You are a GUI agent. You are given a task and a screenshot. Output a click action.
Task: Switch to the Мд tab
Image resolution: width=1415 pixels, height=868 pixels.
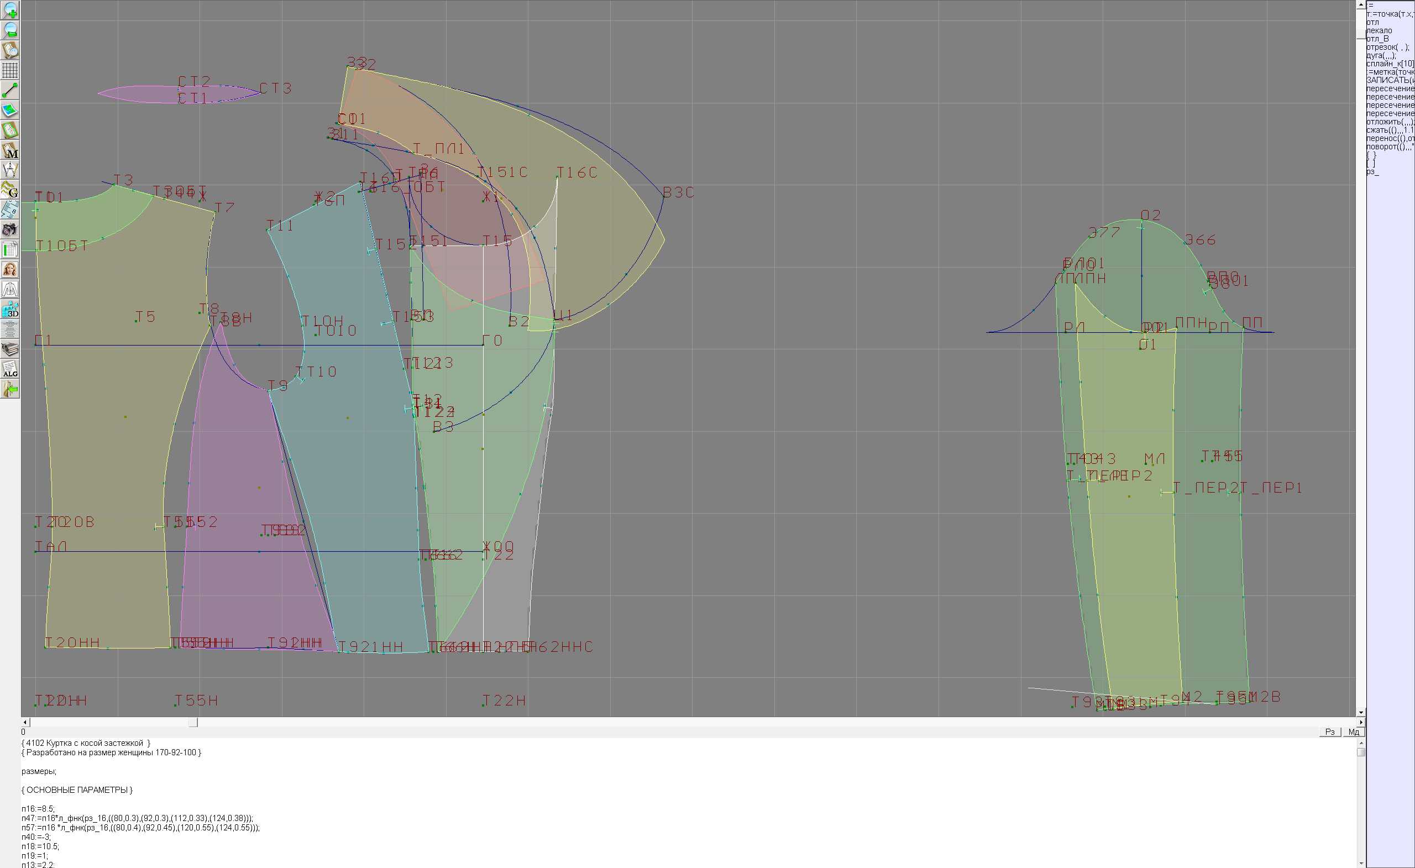[1354, 732]
